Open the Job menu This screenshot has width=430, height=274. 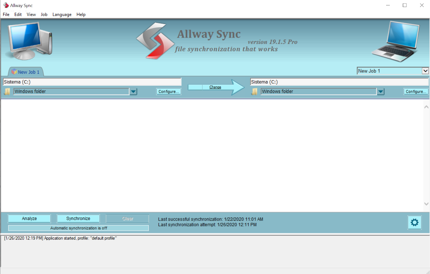44,15
